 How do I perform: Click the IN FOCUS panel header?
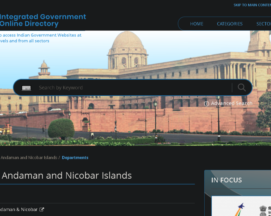(x=227, y=180)
